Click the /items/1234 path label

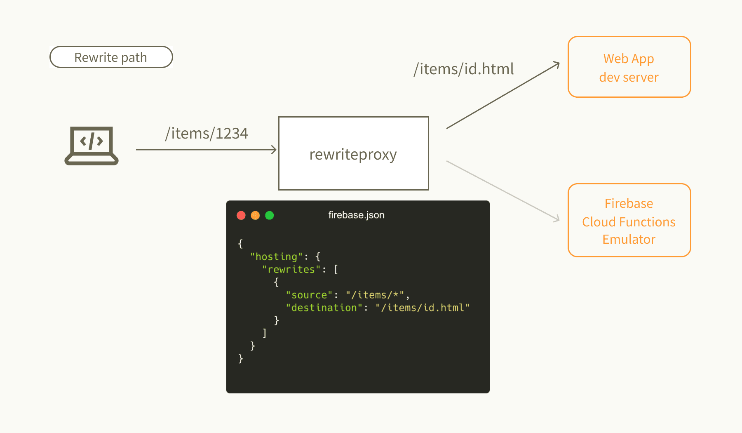207,133
